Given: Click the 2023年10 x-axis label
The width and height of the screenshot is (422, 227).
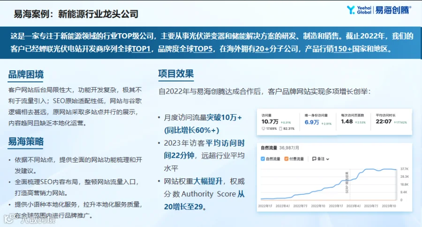Looking at the screenshot, I should point(389,206).
